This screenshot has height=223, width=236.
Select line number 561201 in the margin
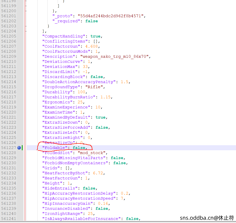tap(9, 16)
